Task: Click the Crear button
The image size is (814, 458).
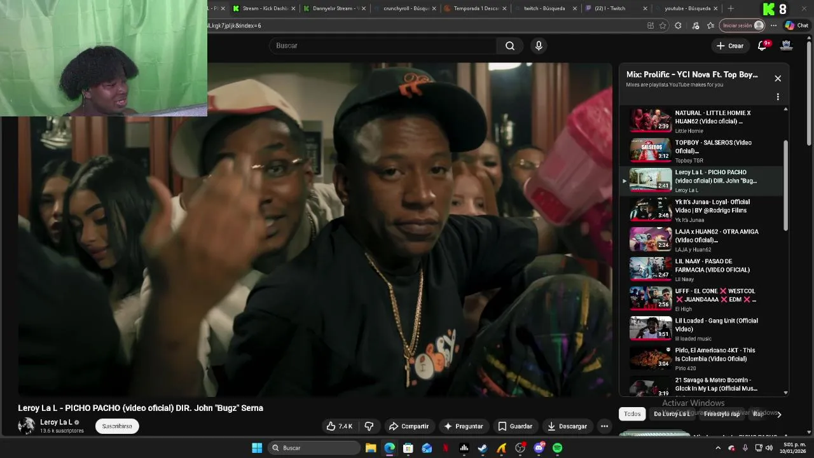Action: click(729, 46)
